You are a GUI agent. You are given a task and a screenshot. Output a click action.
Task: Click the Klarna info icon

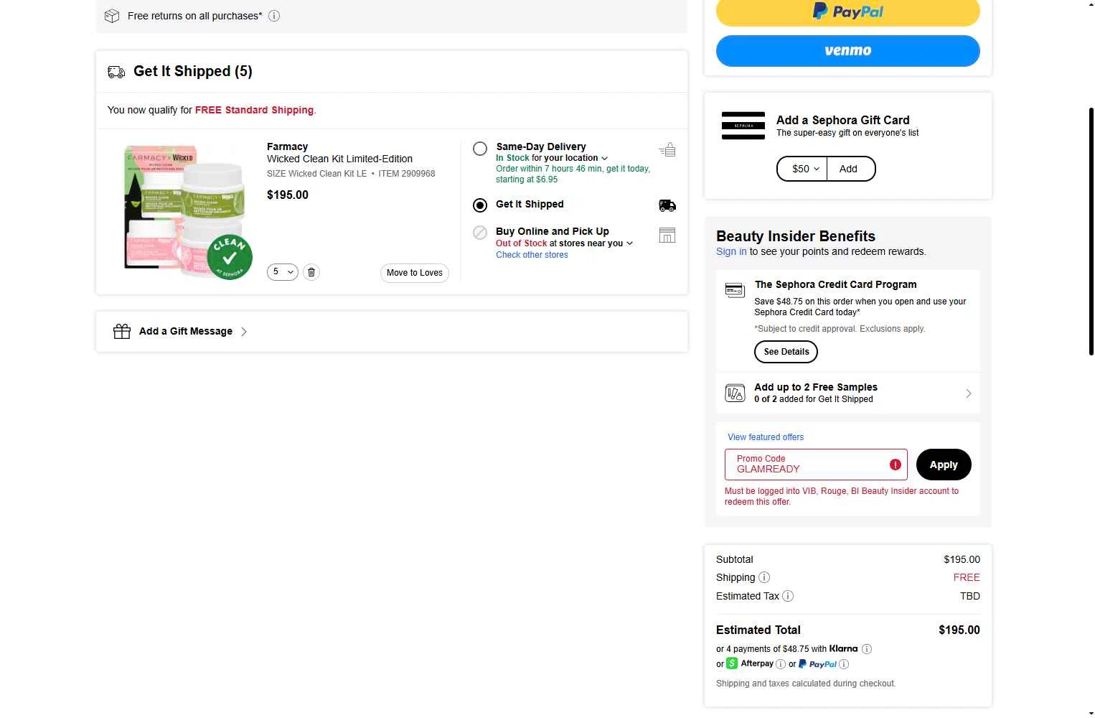[867, 649]
